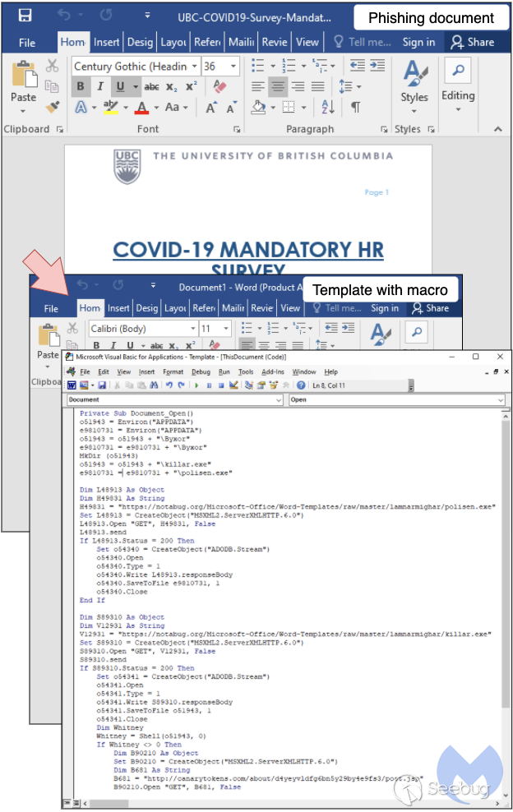Open the Tools menu in the VBA editor
The height and width of the screenshot is (812, 513).
point(246,371)
